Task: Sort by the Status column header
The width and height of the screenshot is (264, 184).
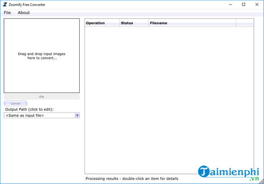Action: click(134, 23)
